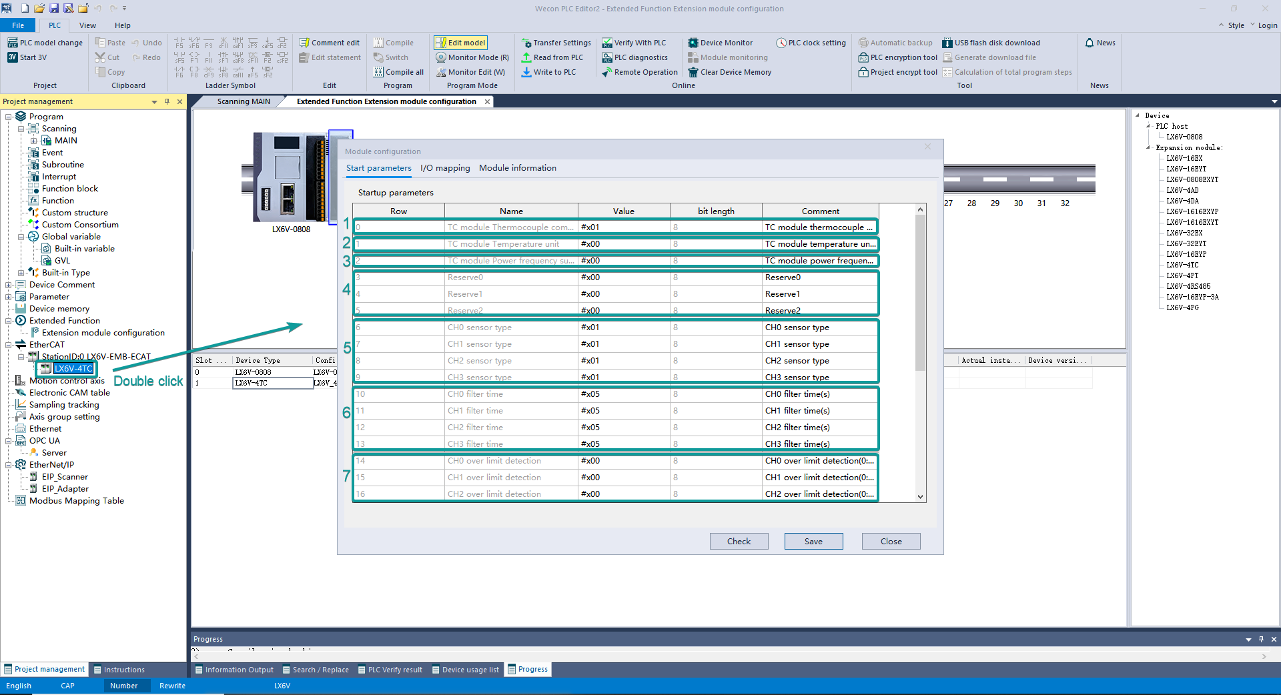
Task: Open the Comment edit tool
Action: point(330,43)
